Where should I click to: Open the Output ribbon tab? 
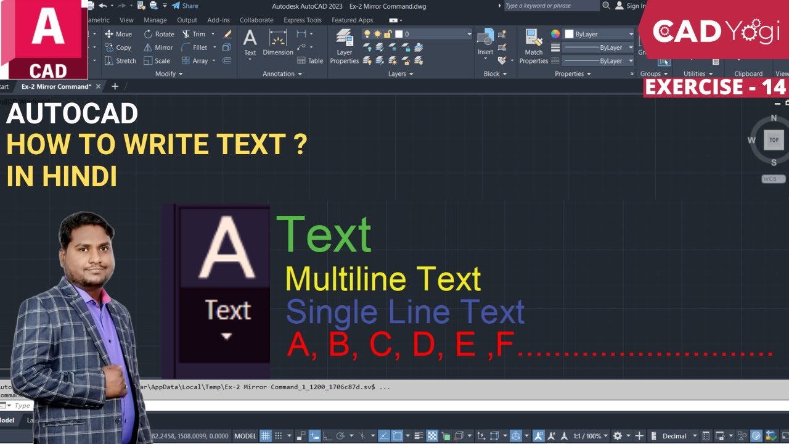[x=187, y=20]
